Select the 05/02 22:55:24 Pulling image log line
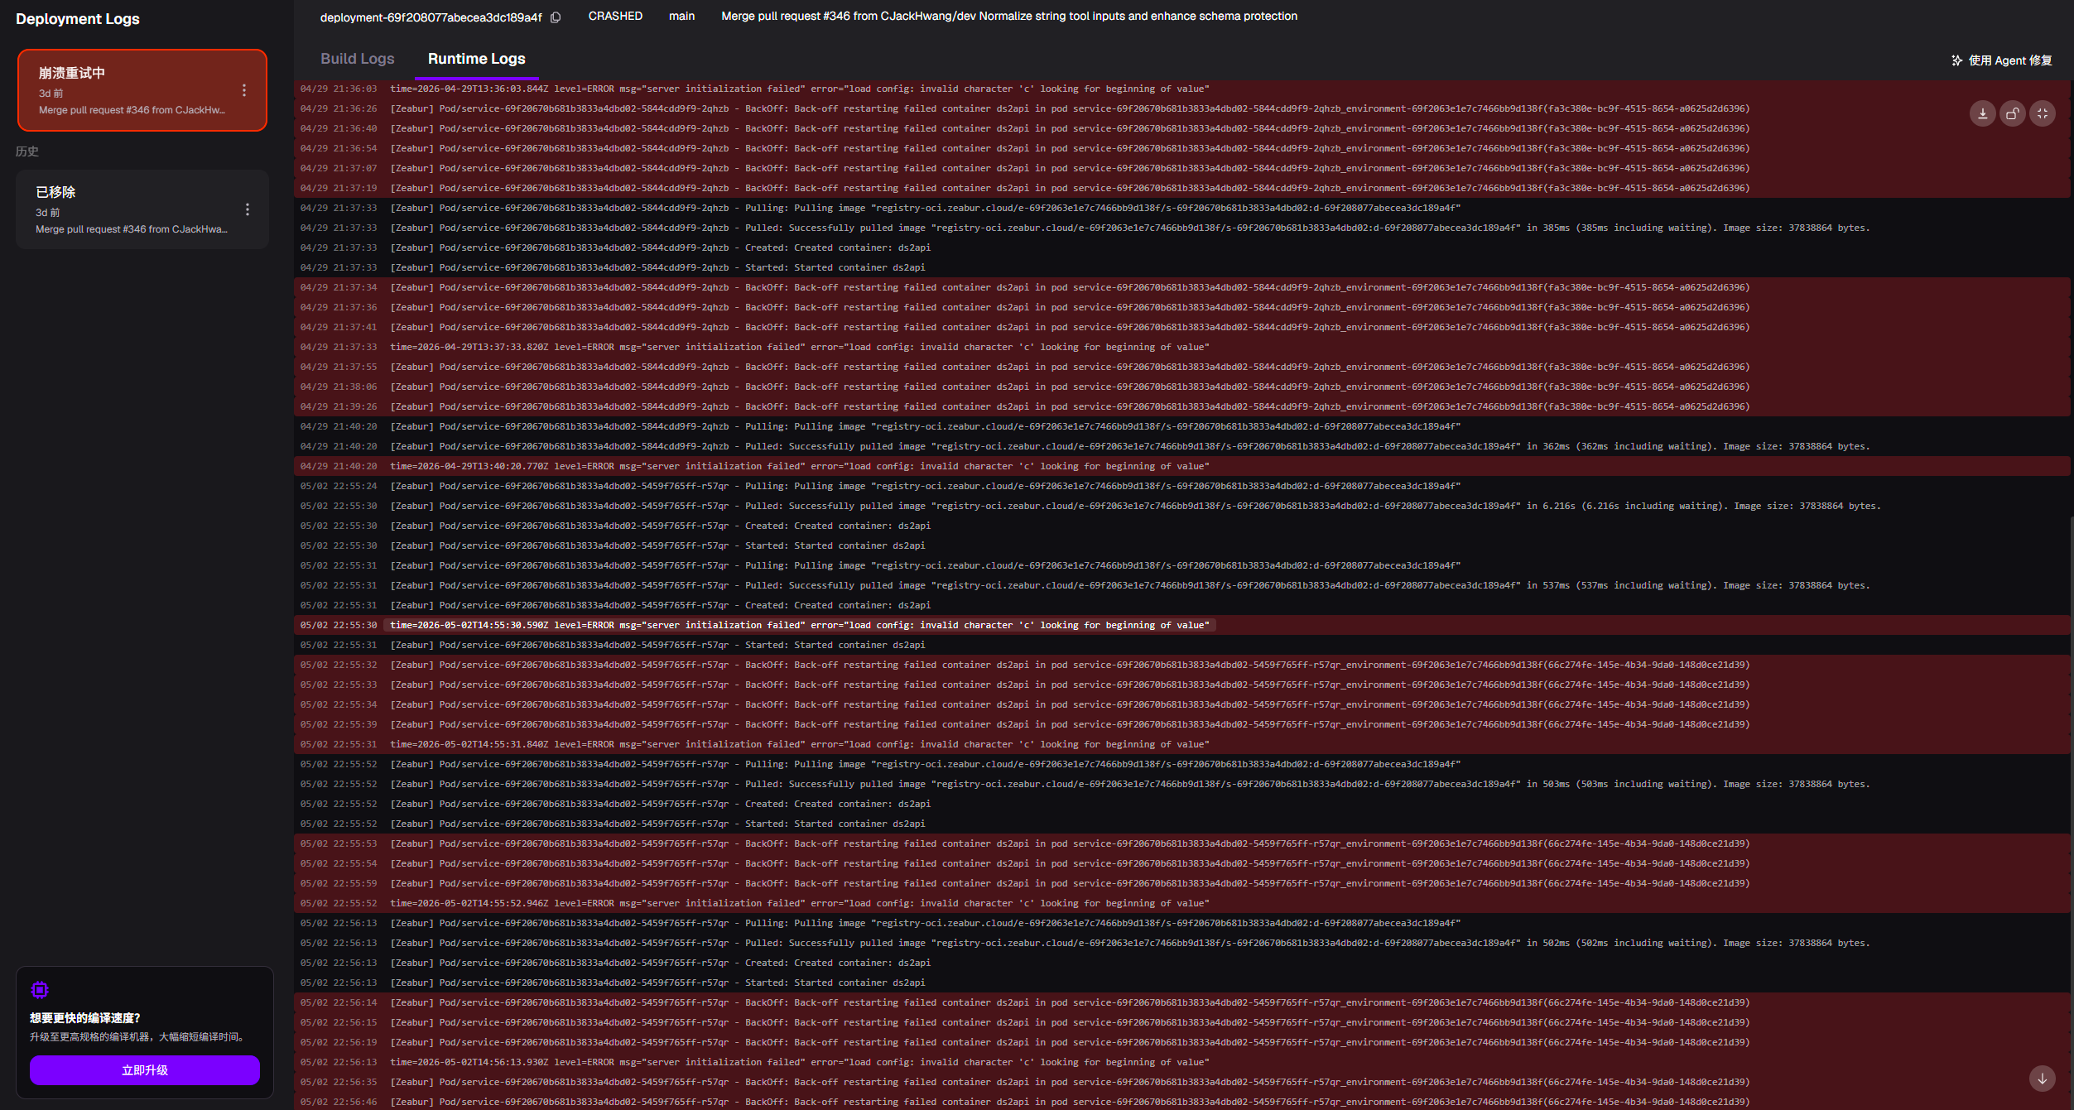The width and height of the screenshot is (2074, 1110). point(1182,486)
